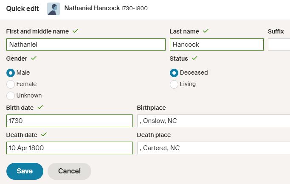Choose Female as the gender
Screen dimensions: 290x184
[11, 84]
